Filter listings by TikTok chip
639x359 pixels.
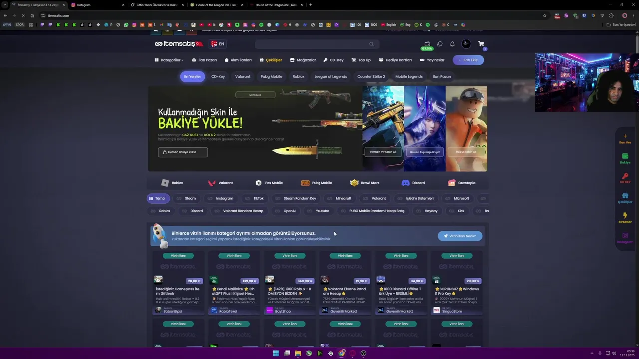point(254,198)
